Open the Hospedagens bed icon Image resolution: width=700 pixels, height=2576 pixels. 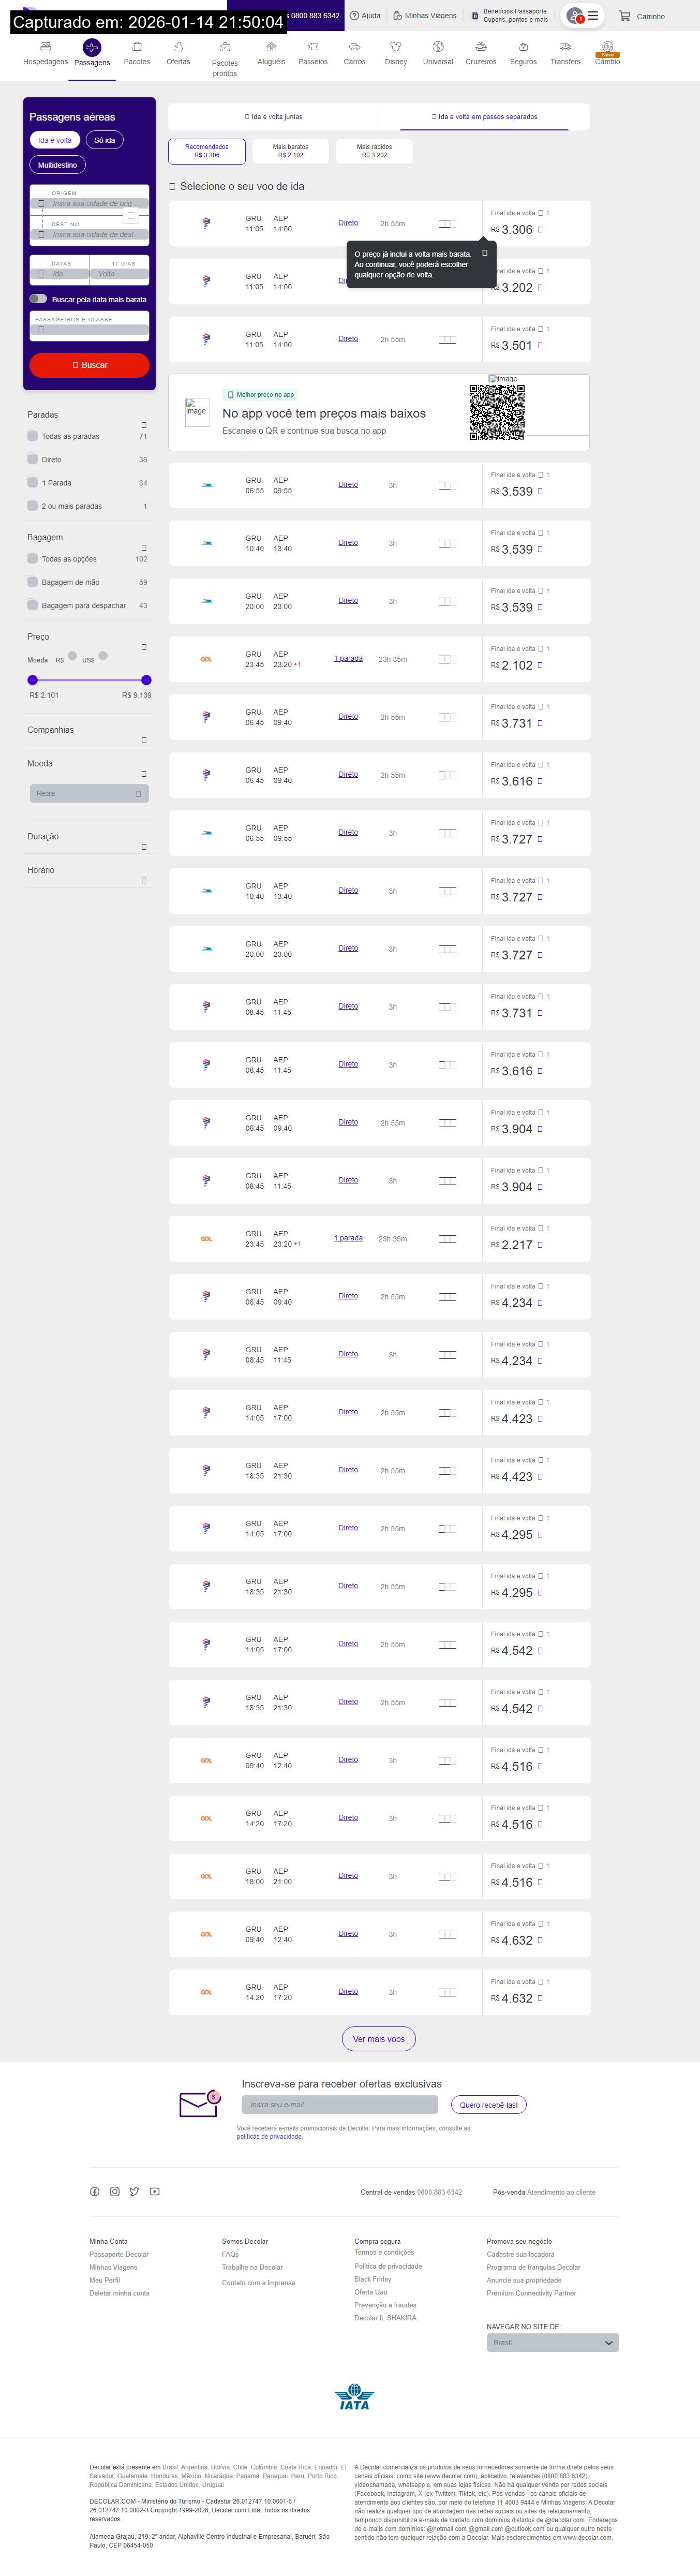[x=45, y=47]
